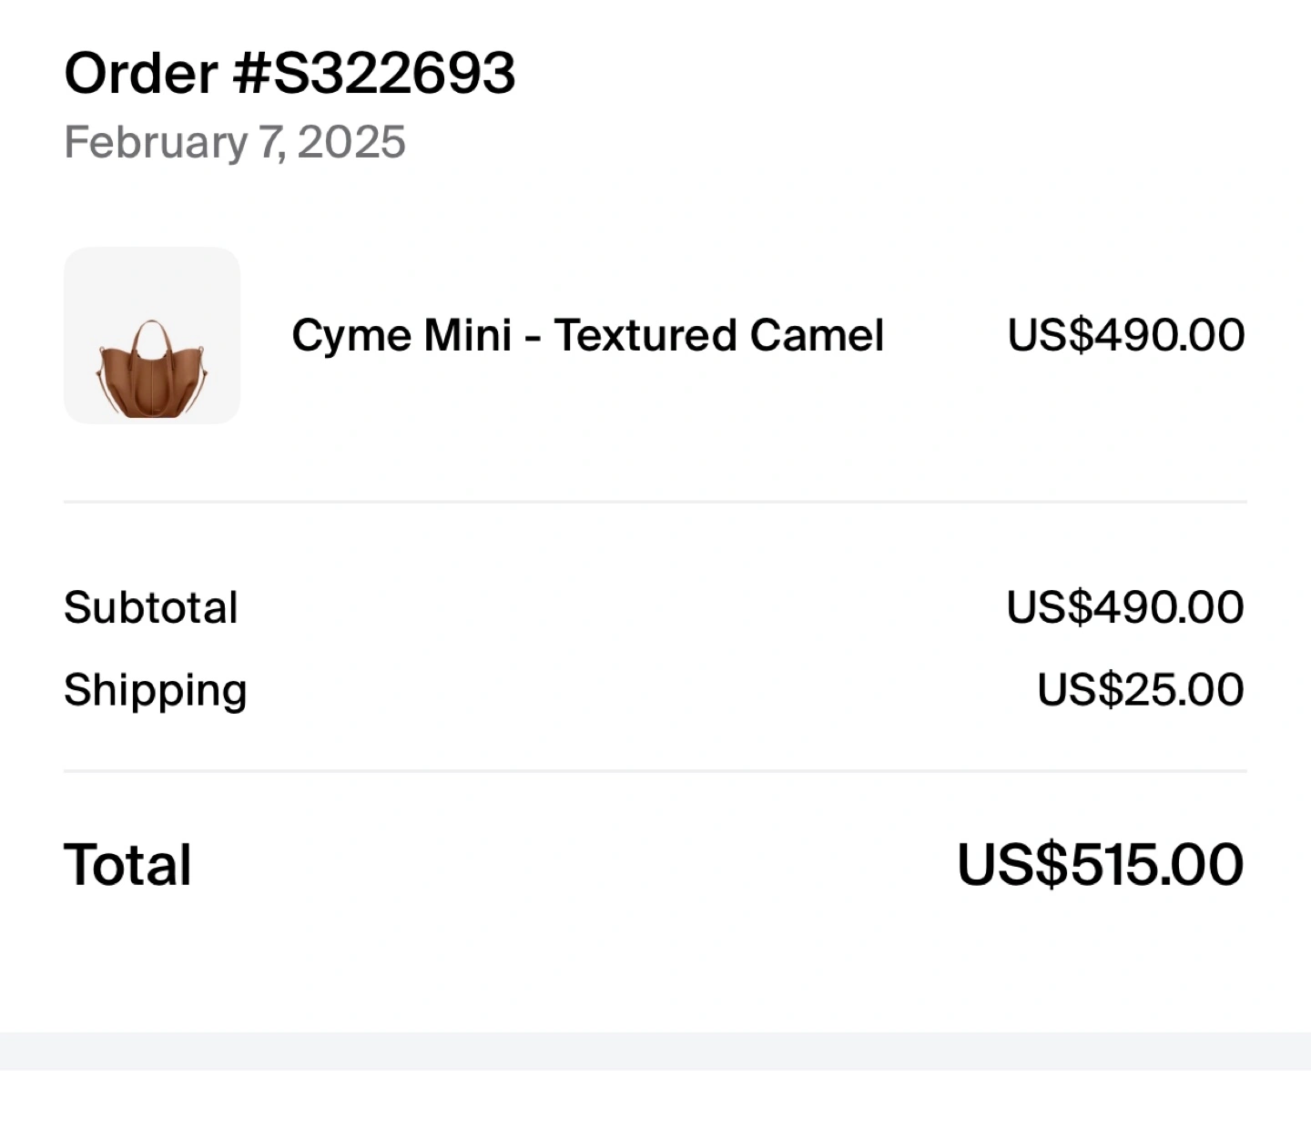Click the subtotal amount US$490.00
The image size is (1311, 1139).
pyautogui.click(x=1125, y=607)
